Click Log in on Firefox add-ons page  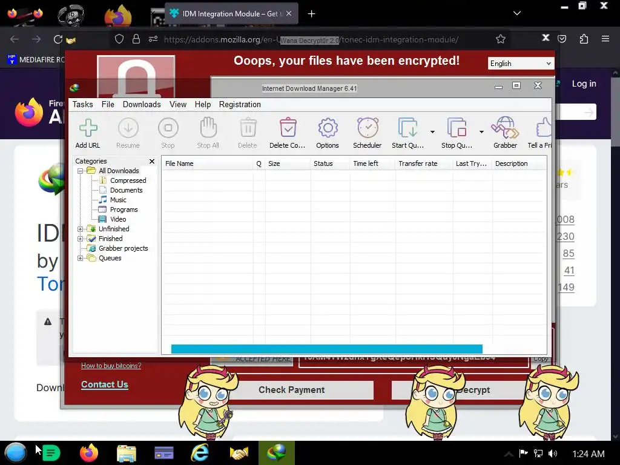584,84
